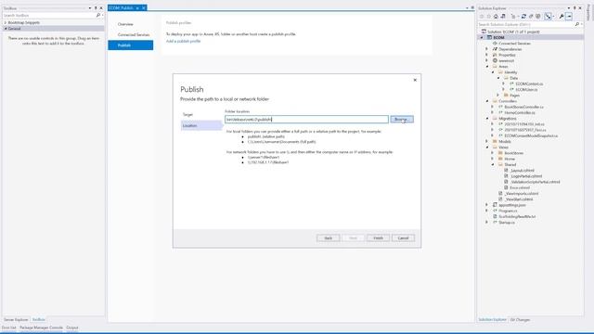Viewport: 594px width, 334px height.
Task: Expand Bootstrap Snippets group in Toolbox
Action: tap(6, 22)
